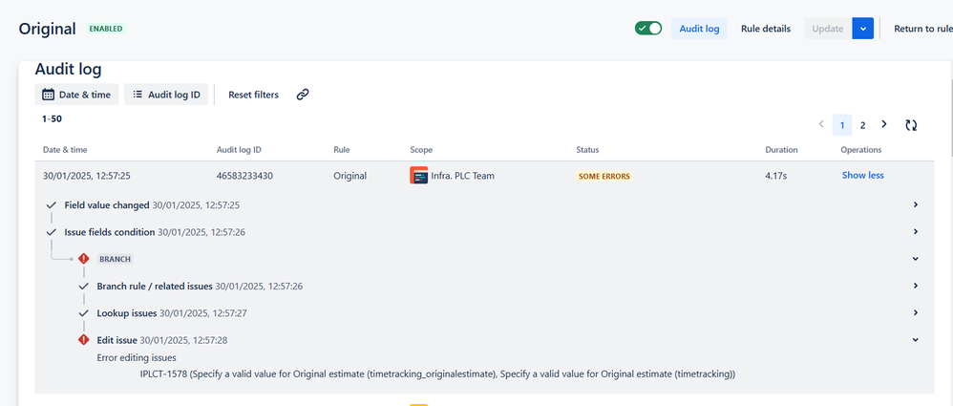This screenshot has width=953, height=406.
Task: Collapse the BRANCH section chevron
Action: [x=916, y=258]
